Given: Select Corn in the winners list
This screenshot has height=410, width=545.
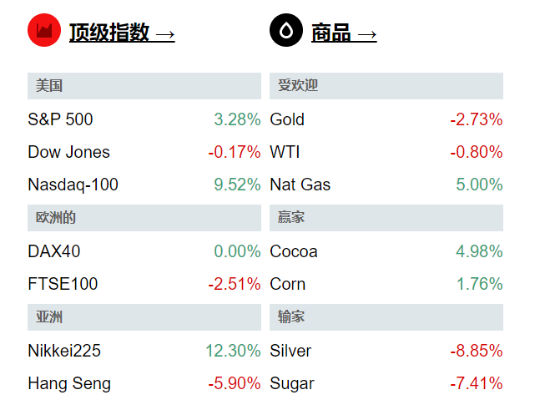Looking at the screenshot, I should 288,284.
